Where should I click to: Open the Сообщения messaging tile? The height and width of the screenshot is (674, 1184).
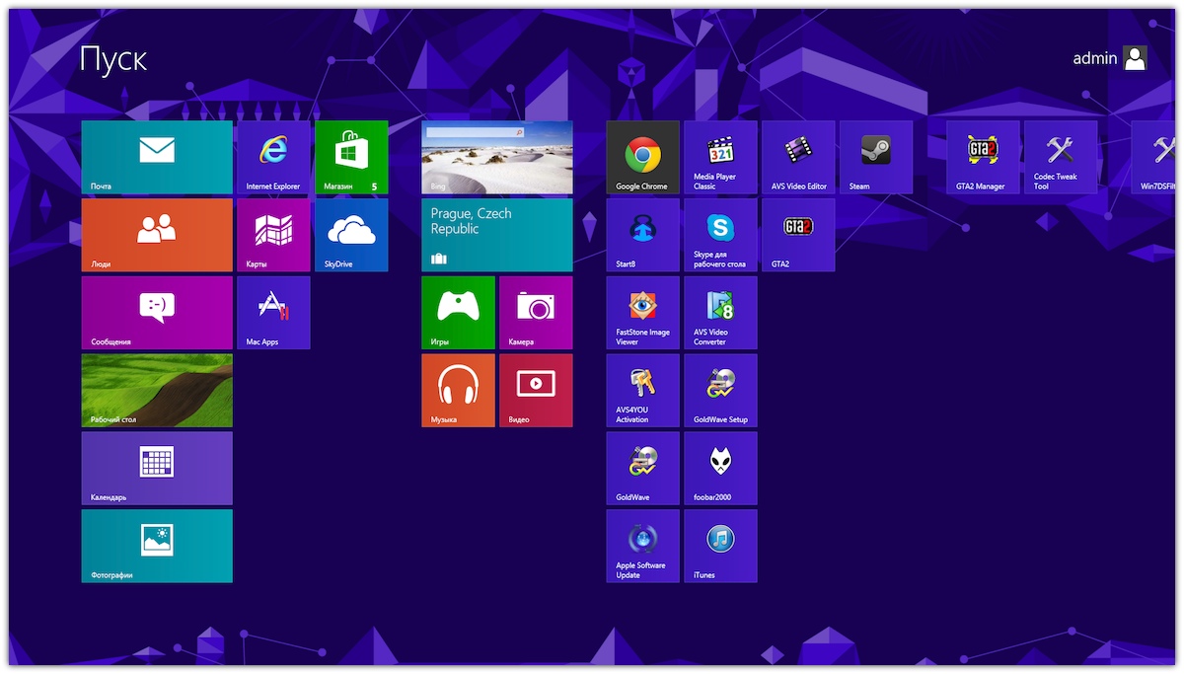pos(157,313)
